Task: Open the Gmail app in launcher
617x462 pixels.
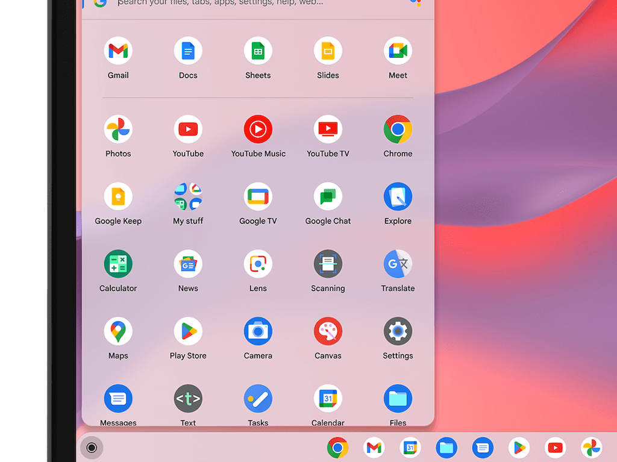Action: click(118, 51)
